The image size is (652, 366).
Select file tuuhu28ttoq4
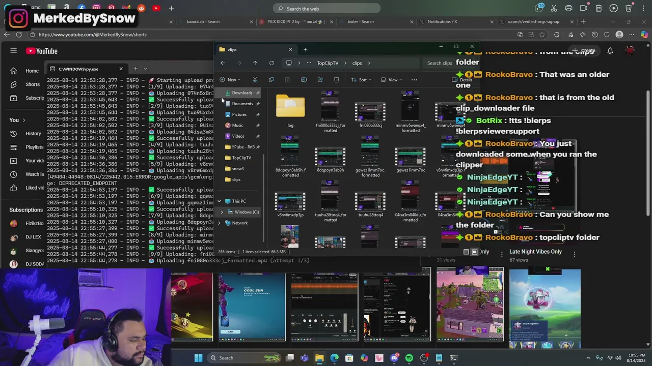[x=370, y=204]
